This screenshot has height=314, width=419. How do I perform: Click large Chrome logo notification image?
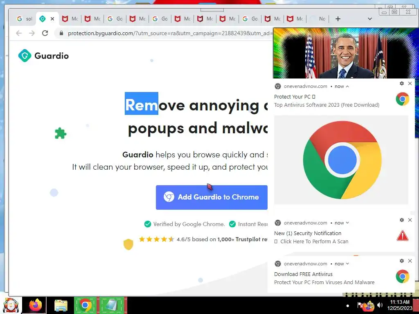coord(341,160)
